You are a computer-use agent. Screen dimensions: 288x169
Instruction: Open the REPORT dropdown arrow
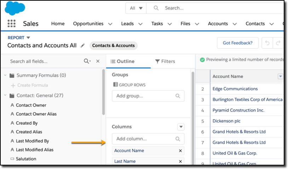click(x=28, y=37)
